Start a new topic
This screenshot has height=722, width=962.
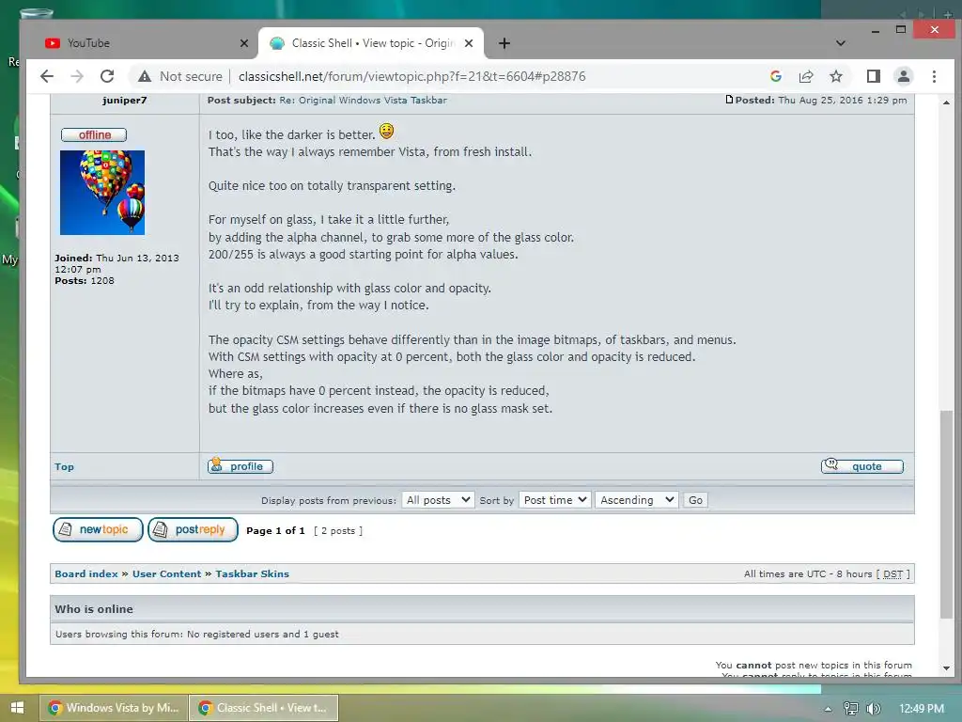(98, 530)
